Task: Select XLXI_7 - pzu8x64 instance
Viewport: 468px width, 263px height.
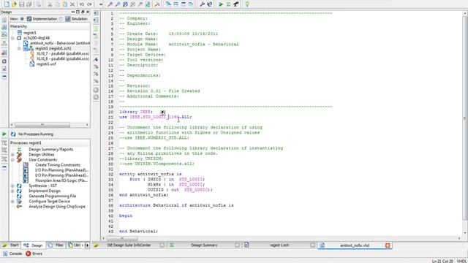Action: [63, 53]
